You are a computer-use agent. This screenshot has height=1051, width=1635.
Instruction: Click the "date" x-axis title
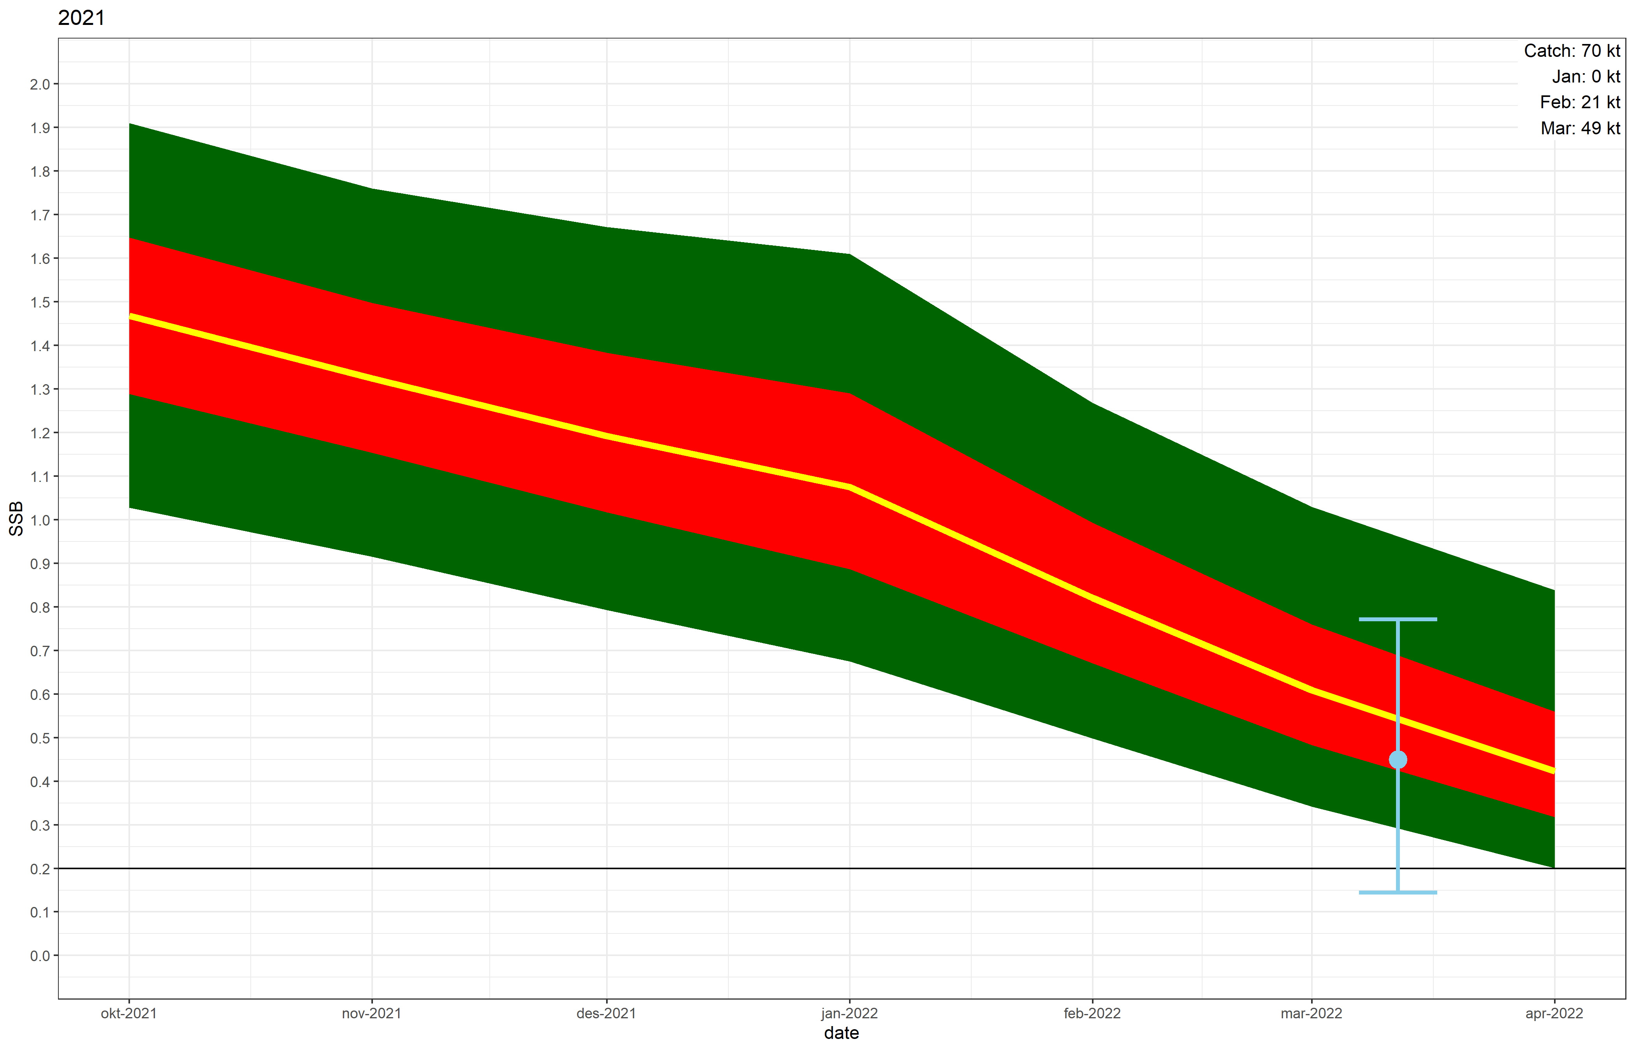(x=842, y=1033)
